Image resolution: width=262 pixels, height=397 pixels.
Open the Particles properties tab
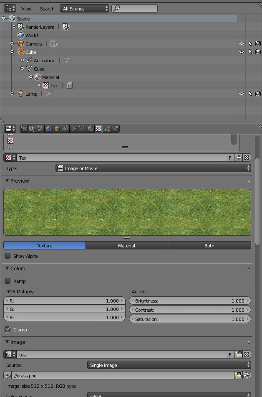pyautogui.click(x=107, y=129)
